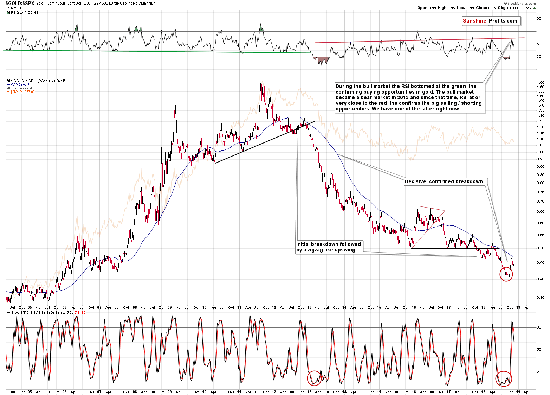Screen dimensions: 550x395
Task: Click the Open 0.44 value
Action: coord(427,8)
